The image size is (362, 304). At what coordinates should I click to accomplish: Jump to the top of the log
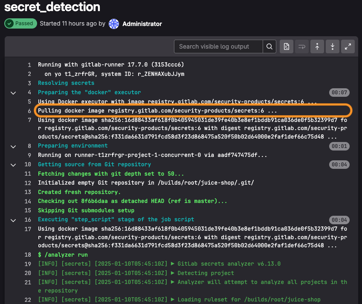pos(317,46)
